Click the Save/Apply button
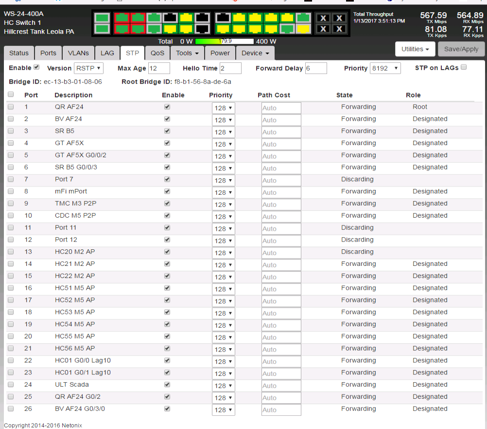The image size is (487, 429). coord(461,49)
